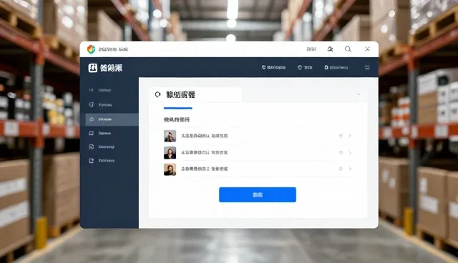Click the tool icon beside the search magnifier
Image resolution: width=458 pixels, height=263 pixels.
point(330,49)
